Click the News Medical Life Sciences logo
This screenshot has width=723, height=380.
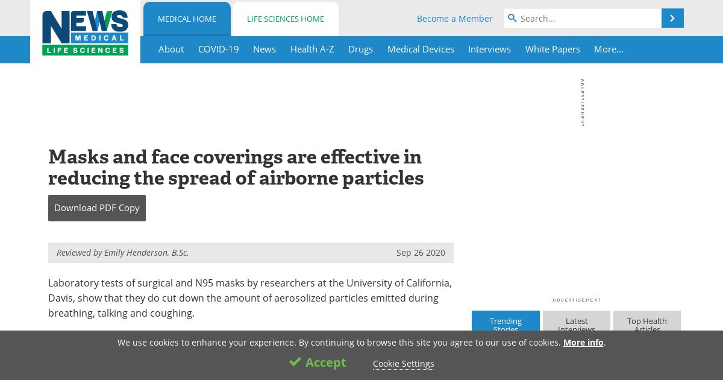point(85,33)
